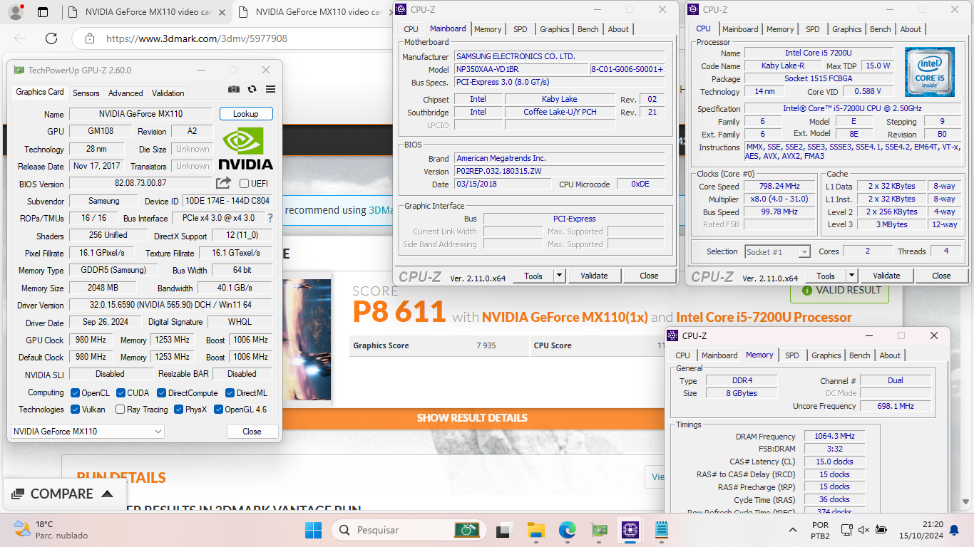Toggle the UEFI checkbox in GPU-Z

coord(245,184)
